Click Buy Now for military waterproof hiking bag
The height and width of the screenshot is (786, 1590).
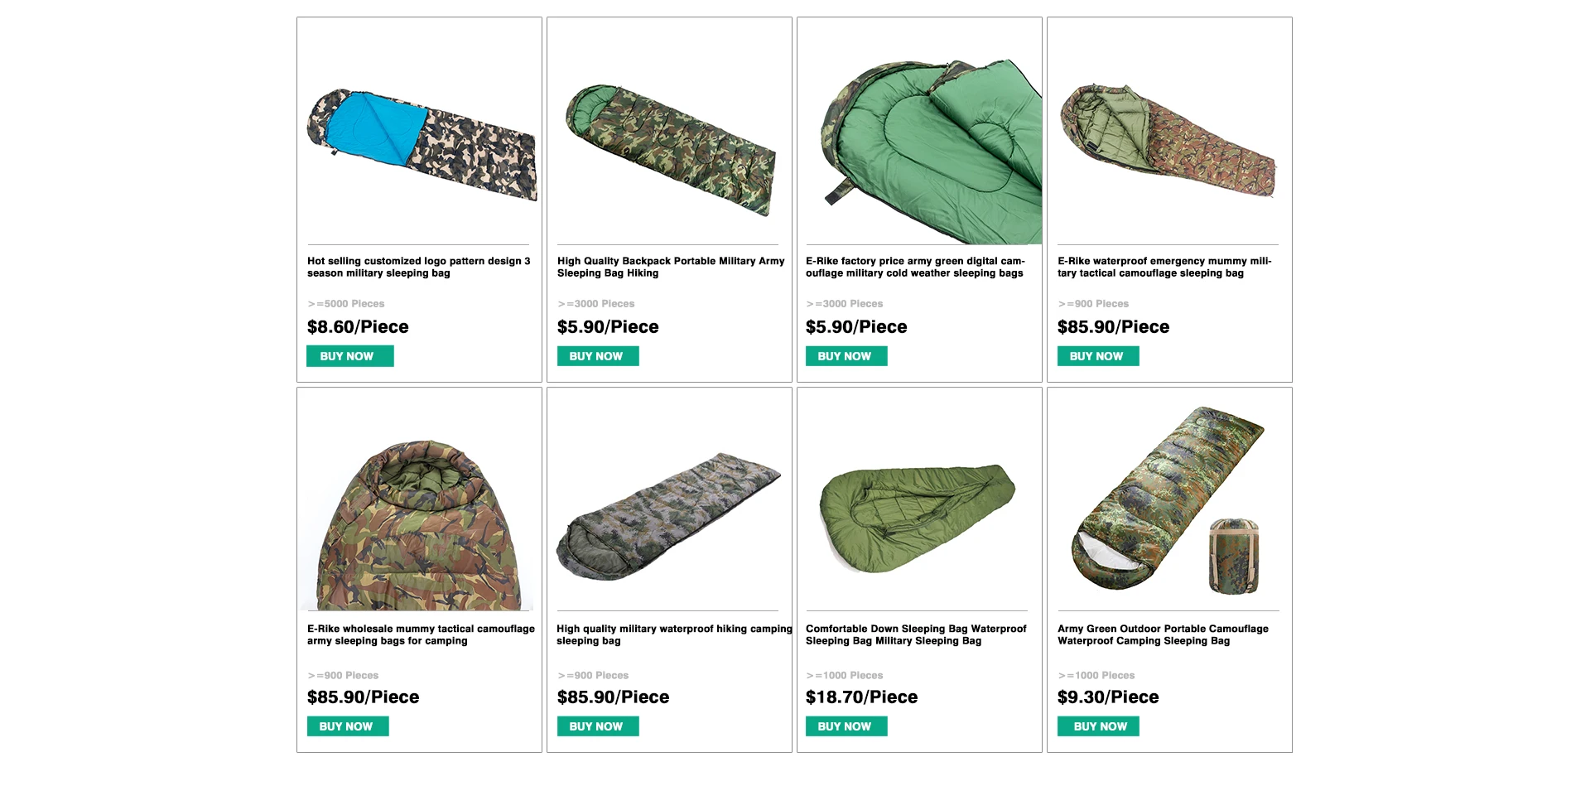pos(598,726)
